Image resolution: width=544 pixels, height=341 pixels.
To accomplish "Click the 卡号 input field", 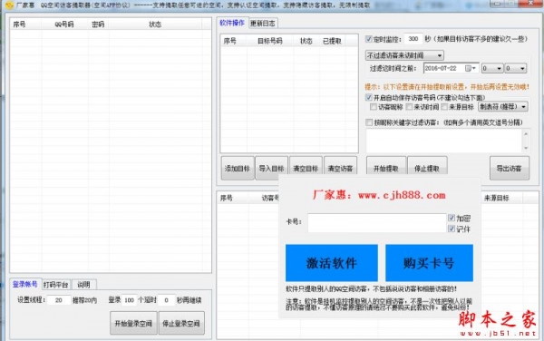I will [x=377, y=223].
